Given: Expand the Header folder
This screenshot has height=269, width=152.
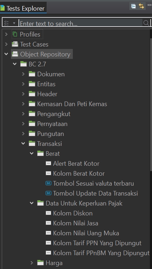Looking at the screenshot, I should [x=23, y=94].
